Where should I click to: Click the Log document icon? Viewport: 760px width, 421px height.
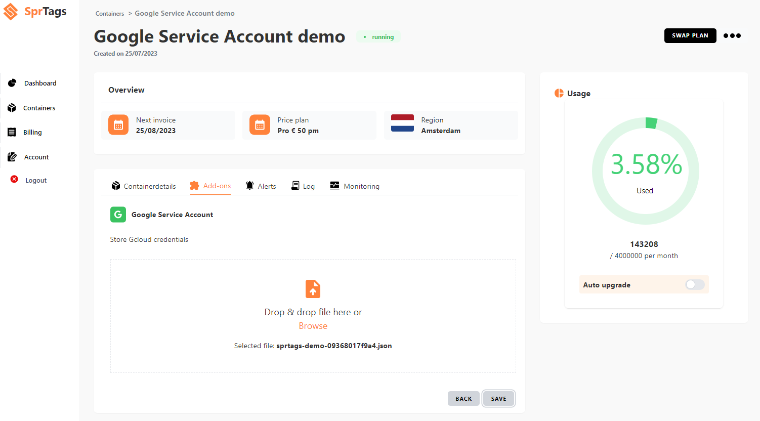coord(295,186)
